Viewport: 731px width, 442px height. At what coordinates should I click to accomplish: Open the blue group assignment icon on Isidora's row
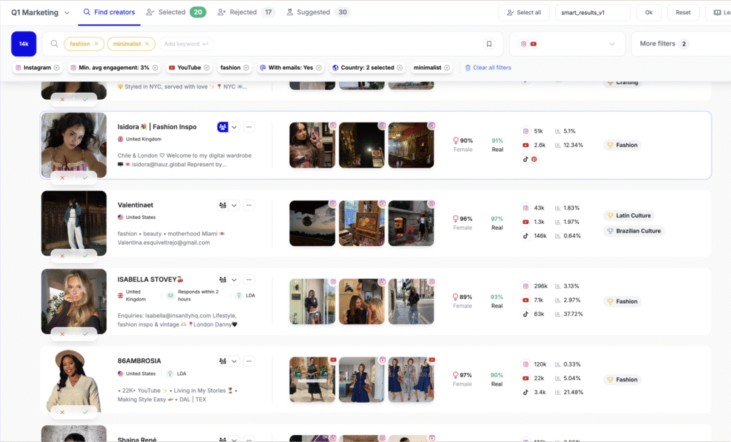point(223,126)
